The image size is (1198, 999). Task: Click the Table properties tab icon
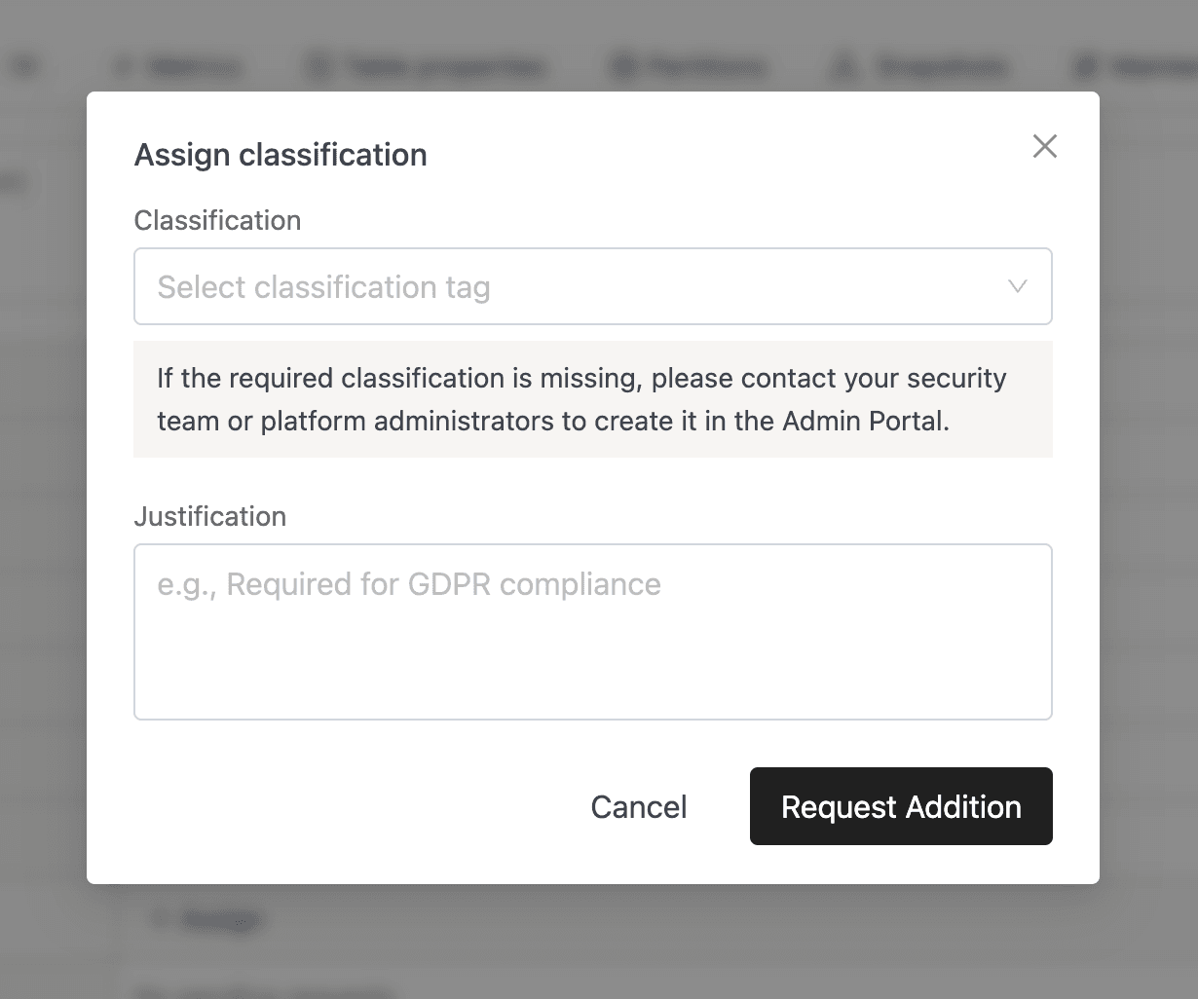(x=318, y=67)
